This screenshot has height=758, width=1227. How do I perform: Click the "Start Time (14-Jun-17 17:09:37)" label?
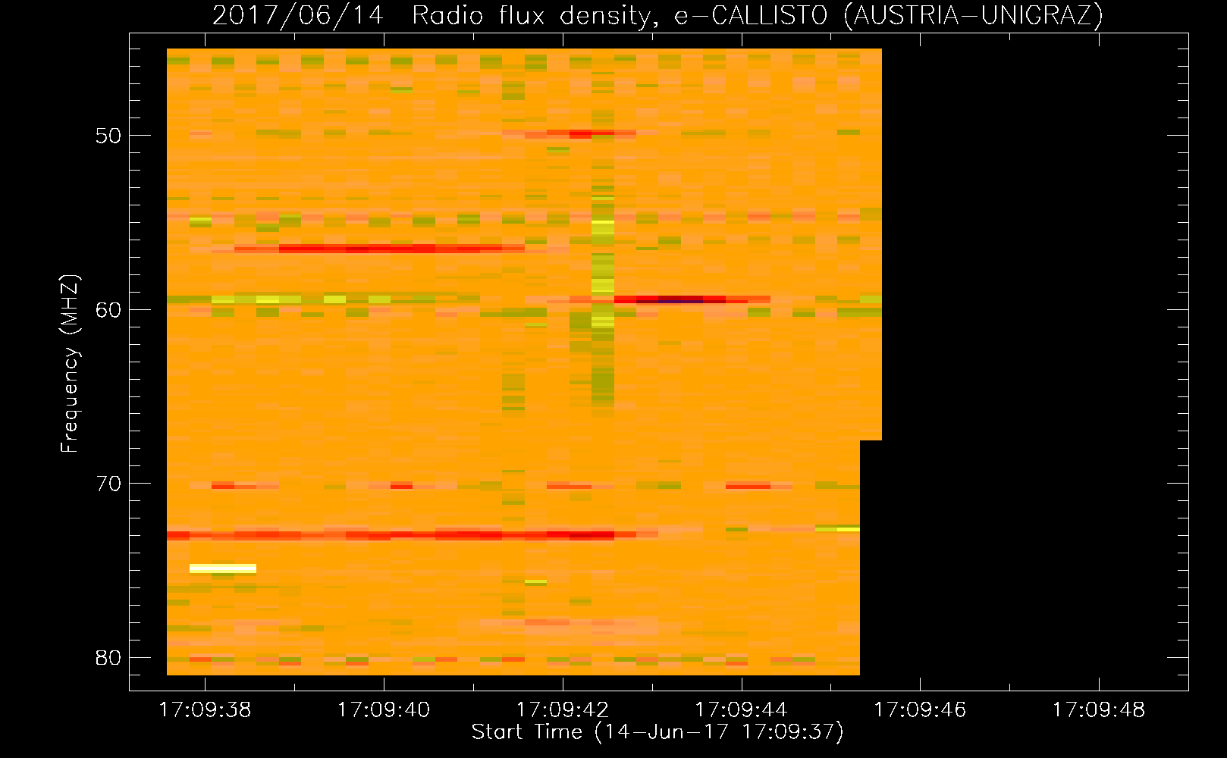click(657, 732)
